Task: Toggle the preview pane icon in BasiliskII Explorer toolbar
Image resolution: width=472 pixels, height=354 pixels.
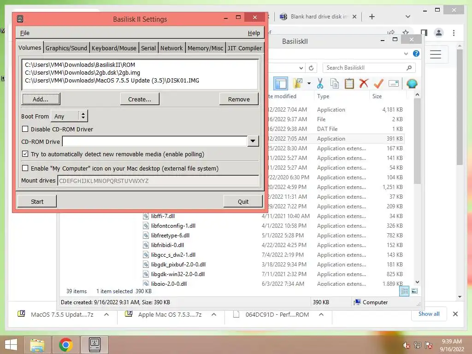Action: click(x=281, y=84)
